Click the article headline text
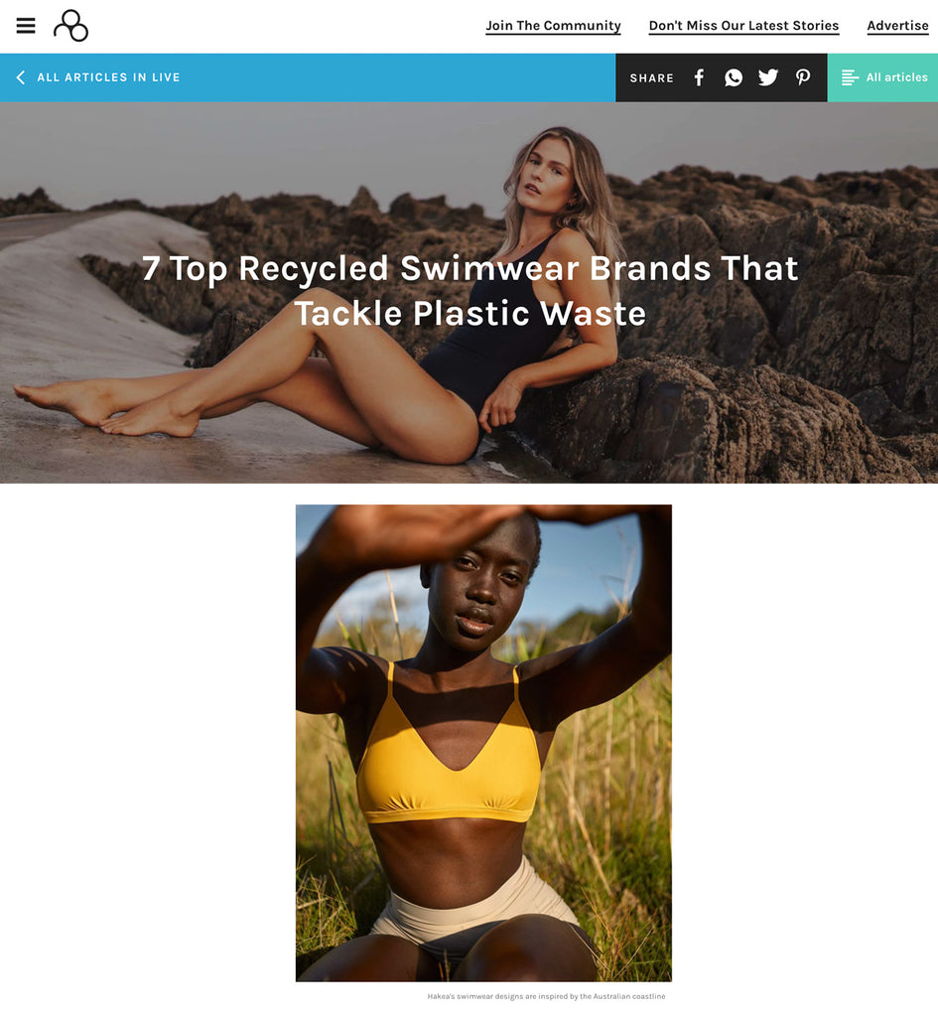Image resolution: width=938 pixels, height=1017 pixels. click(x=469, y=291)
